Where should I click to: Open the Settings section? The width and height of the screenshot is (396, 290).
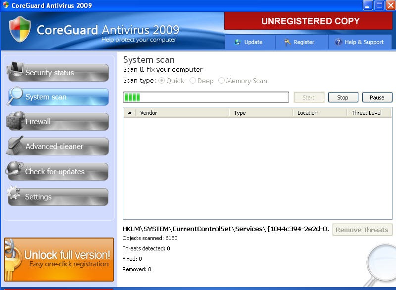point(58,197)
